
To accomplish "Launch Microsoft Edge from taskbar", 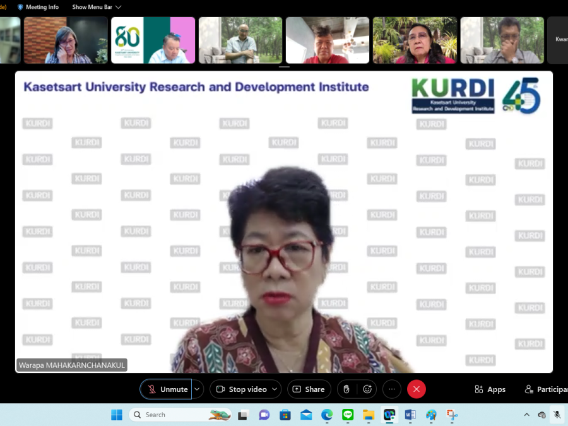I will pyautogui.click(x=327, y=415).
